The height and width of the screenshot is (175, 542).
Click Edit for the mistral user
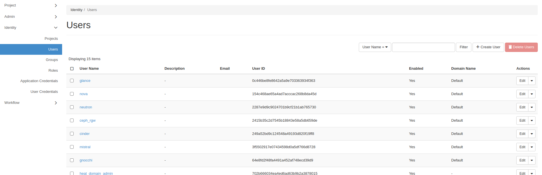click(522, 147)
